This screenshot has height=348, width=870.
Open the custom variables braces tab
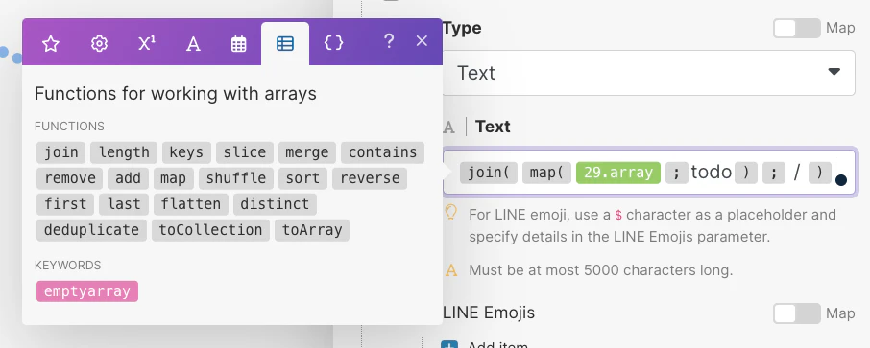[333, 43]
